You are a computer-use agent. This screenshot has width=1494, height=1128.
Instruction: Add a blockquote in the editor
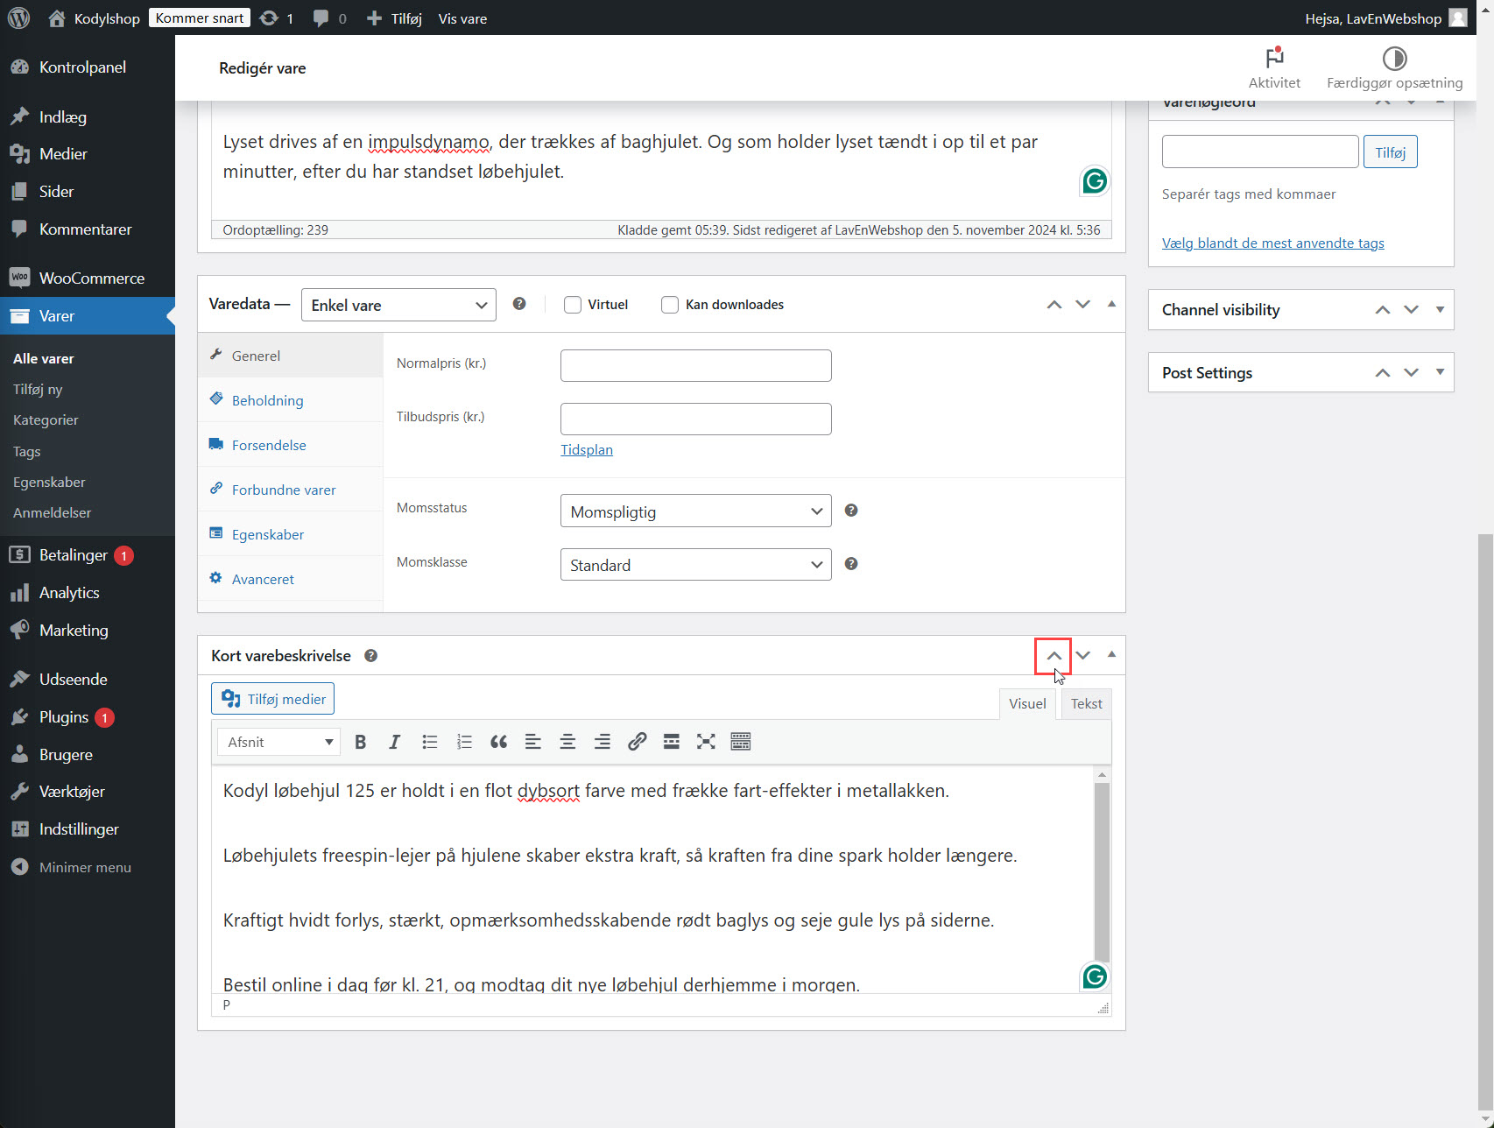(498, 741)
